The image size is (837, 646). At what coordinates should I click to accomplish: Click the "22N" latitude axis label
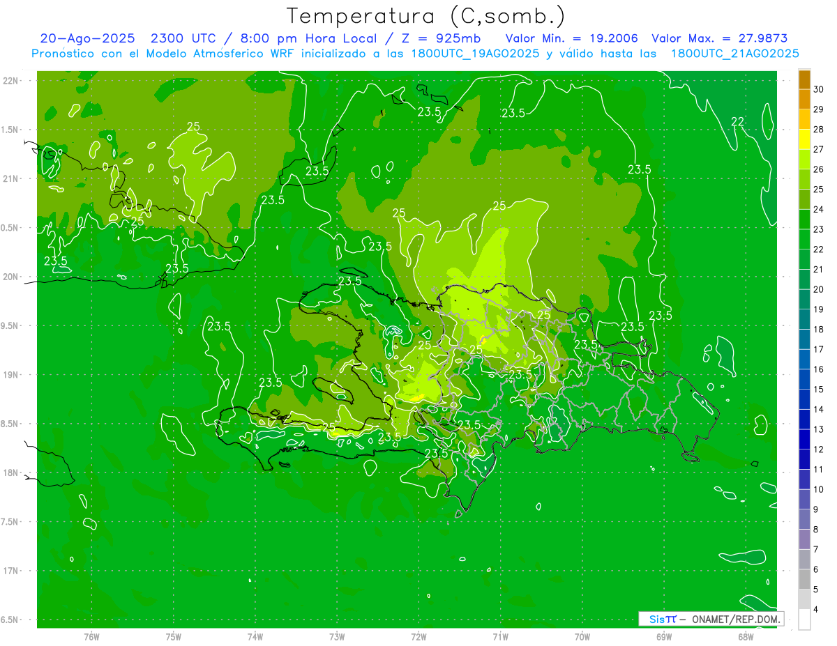11,80
